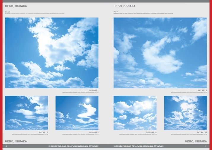Click the SKY ART 3 caption label
Image resolution: width=212 pixels, height=150 pixels.
43,132
